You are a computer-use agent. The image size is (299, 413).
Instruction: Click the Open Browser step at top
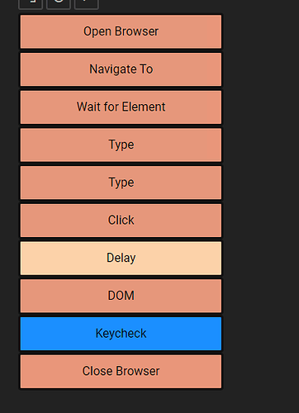pos(121,31)
